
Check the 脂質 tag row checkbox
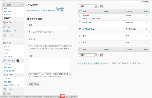80,42
